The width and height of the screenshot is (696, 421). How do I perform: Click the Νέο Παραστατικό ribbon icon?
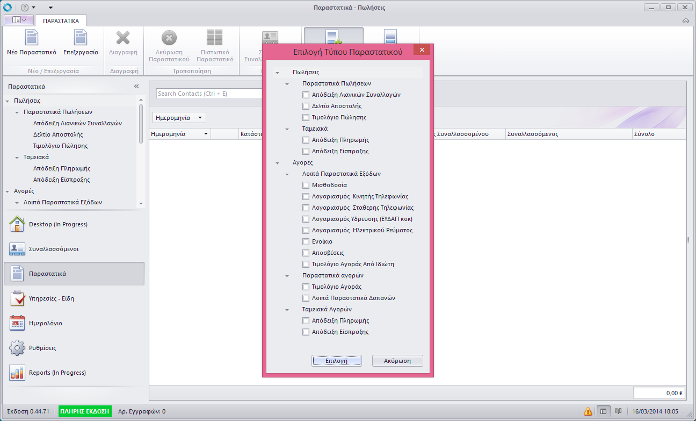click(31, 39)
